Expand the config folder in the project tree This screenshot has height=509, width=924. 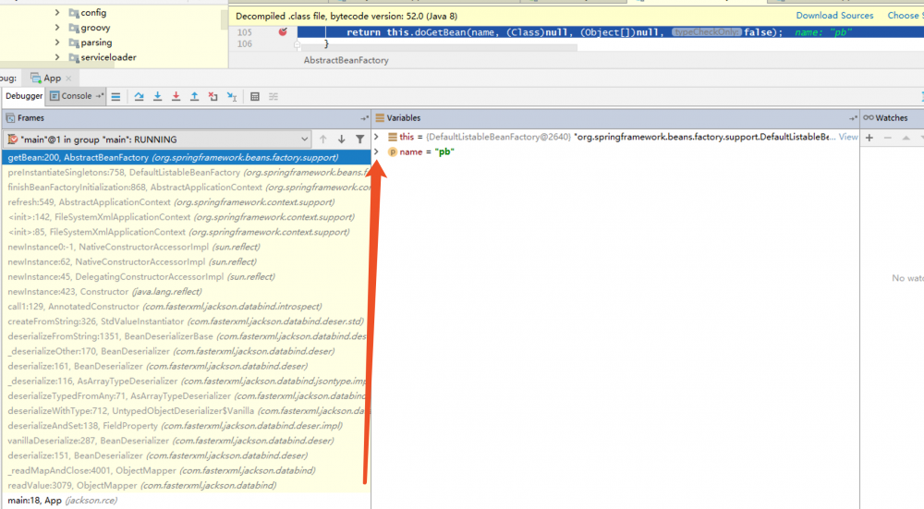click(x=57, y=12)
